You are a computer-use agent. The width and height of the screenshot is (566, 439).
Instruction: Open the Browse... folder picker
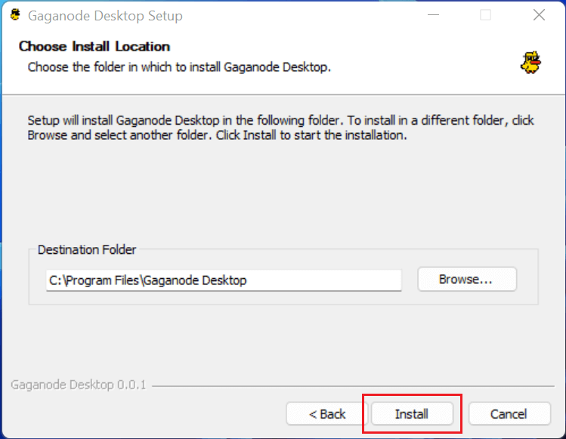[x=466, y=280]
